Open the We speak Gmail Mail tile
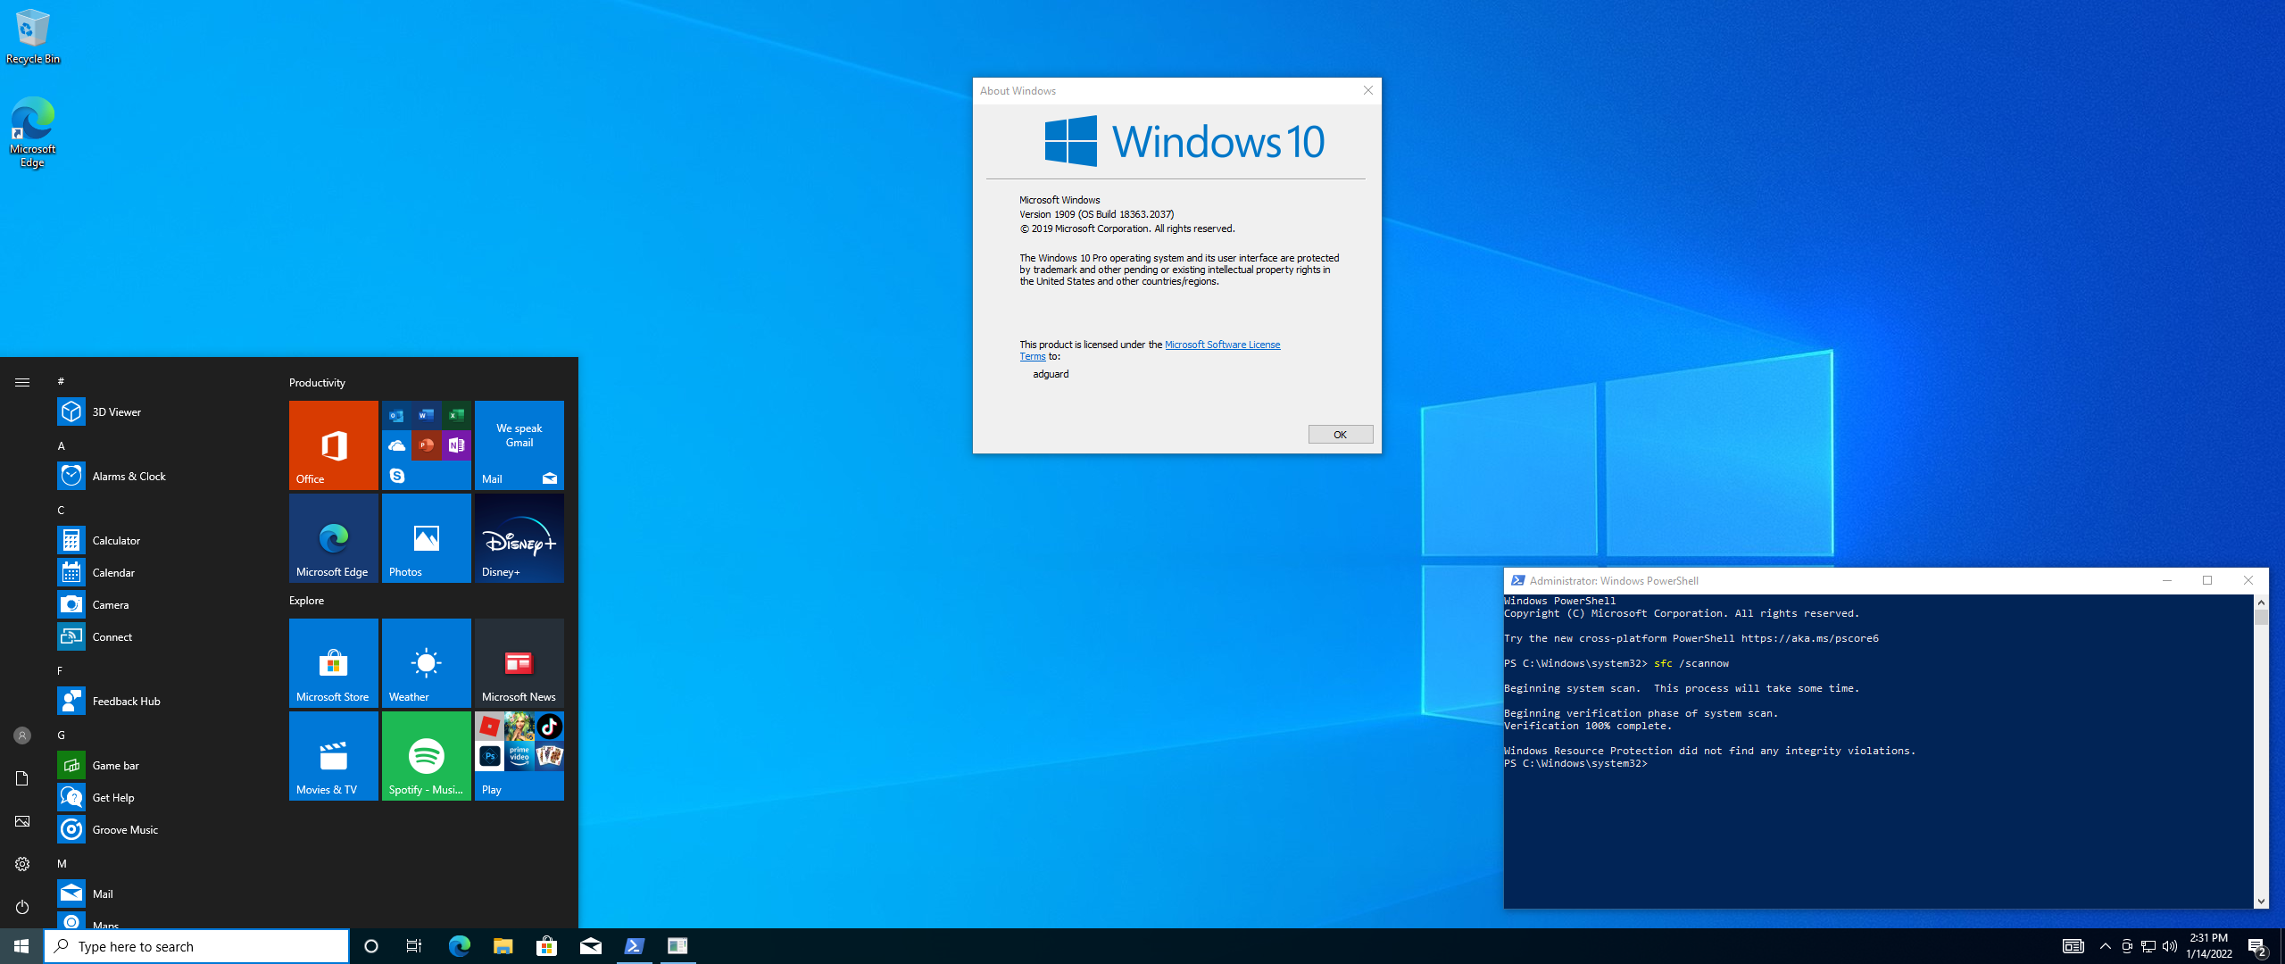The image size is (2285, 964). click(x=519, y=445)
